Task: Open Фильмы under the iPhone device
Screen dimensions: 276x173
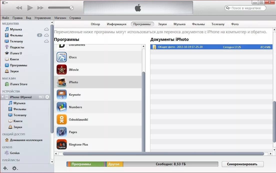Action: (x=17, y=109)
